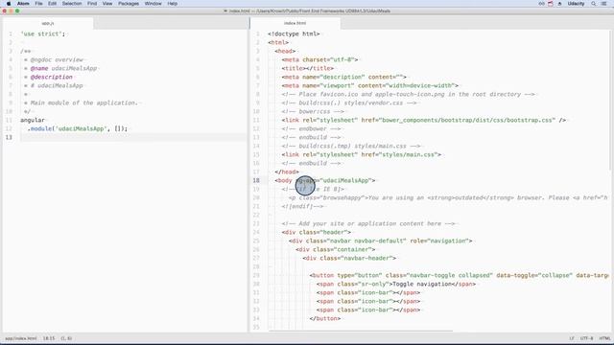Viewport: 614px width, 345px height.
Task: Open the Window menu
Action: point(153,4)
